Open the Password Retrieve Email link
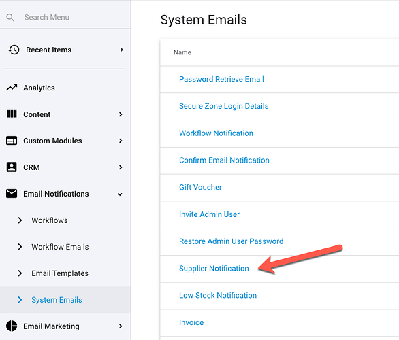The image size is (399, 340). 221,79
